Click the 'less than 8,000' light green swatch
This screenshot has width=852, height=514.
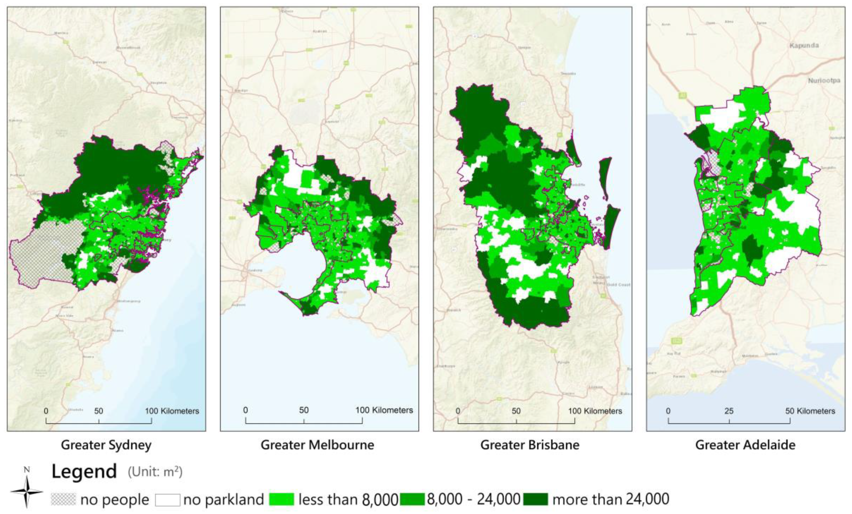pyautogui.click(x=281, y=499)
